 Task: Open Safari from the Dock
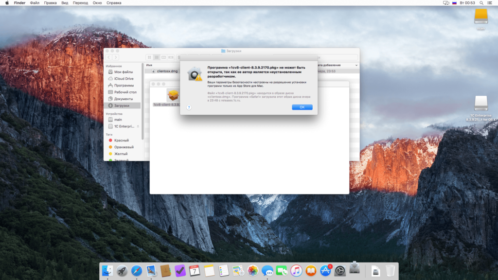(x=137, y=271)
